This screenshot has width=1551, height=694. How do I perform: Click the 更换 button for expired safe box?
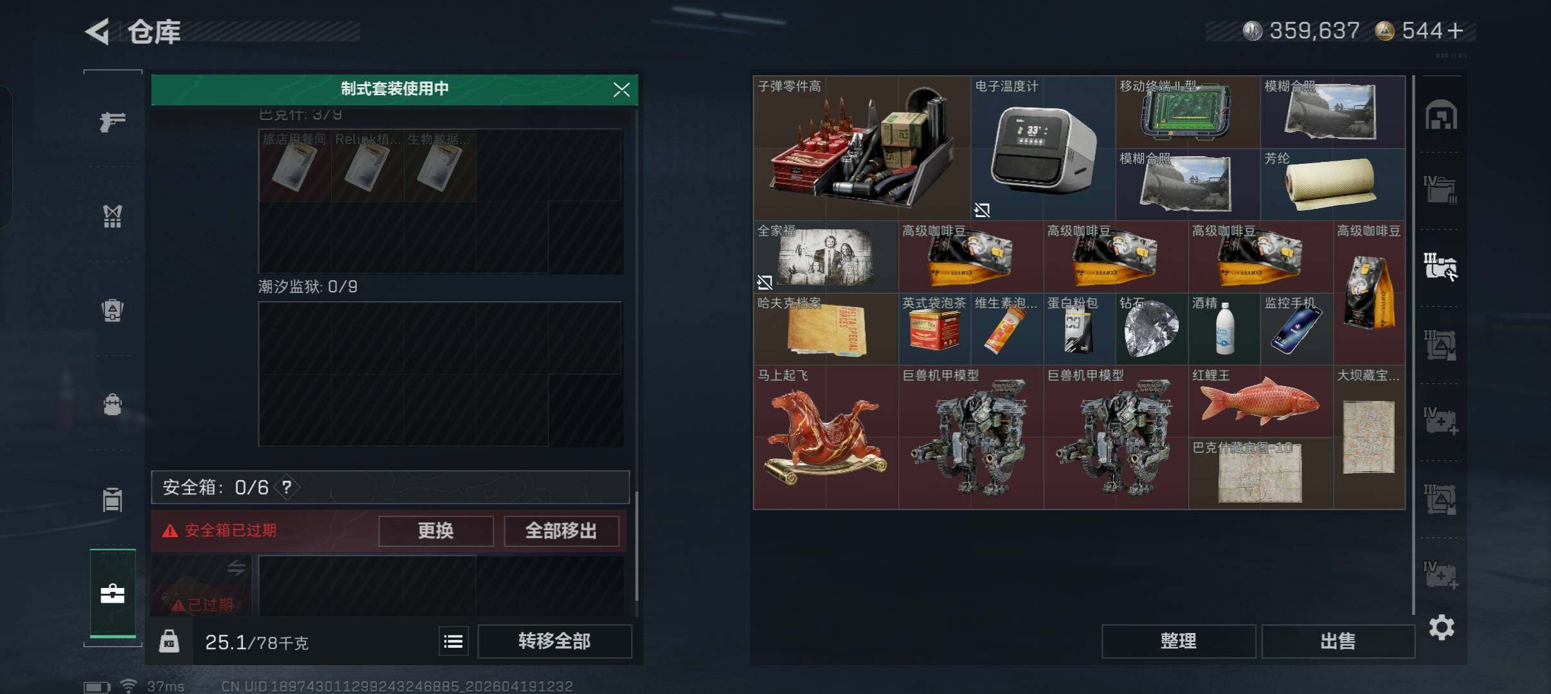[x=436, y=531]
